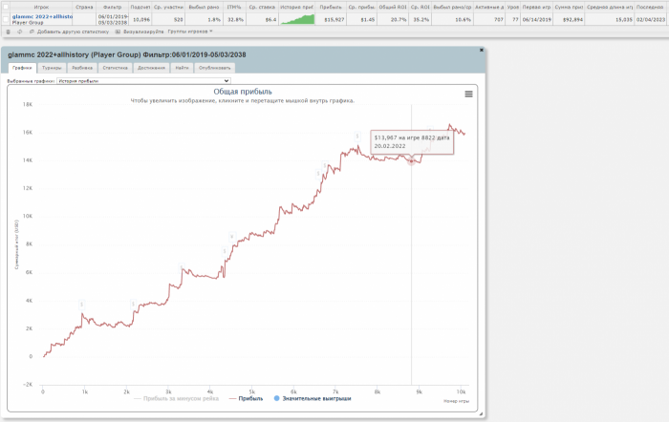Close the glammc 2022+allhistory panel
Image resolution: width=669 pixels, height=422 pixels.
[482, 50]
